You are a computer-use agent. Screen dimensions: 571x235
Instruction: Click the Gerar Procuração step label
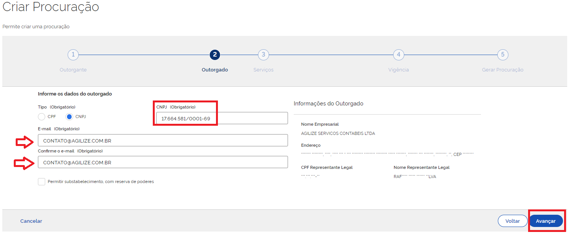[502, 70]
